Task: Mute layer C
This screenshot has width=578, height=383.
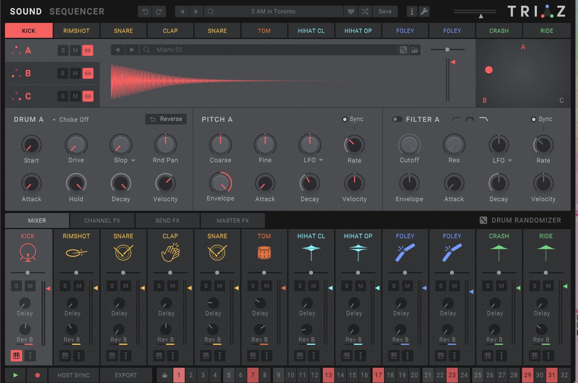Action: (75, 96)
